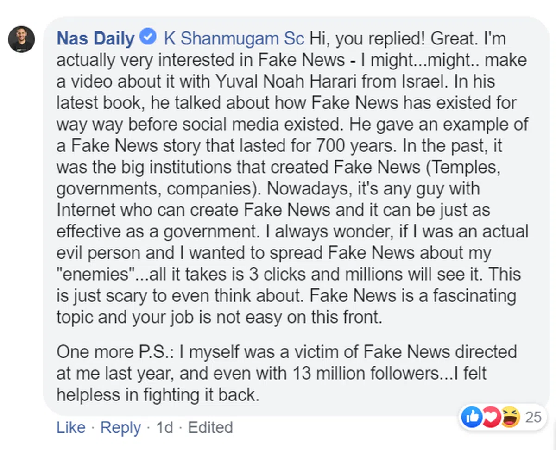
Task: Open the reactions count showing 25
Action: (x=533, y=418)
